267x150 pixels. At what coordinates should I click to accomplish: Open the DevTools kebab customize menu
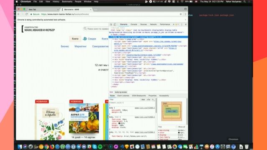(x=182, y=25)
